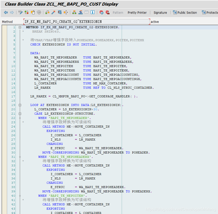The image size is (218, 214).
Task: Click fold marker at line 22 WHEN
Action: [x=20, y=118]
